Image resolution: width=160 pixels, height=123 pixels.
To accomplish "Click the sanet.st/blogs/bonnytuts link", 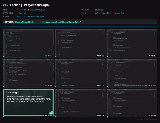I will pyautogui.click(x=61, y=22).
